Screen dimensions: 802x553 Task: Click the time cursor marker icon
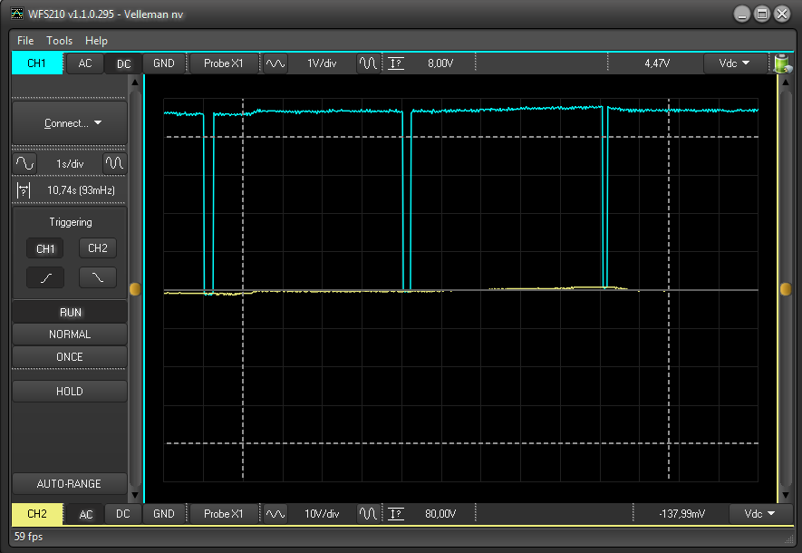pyautogui.click(x=24, y=190)
